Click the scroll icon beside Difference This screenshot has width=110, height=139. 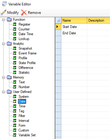tap(15, 68)
